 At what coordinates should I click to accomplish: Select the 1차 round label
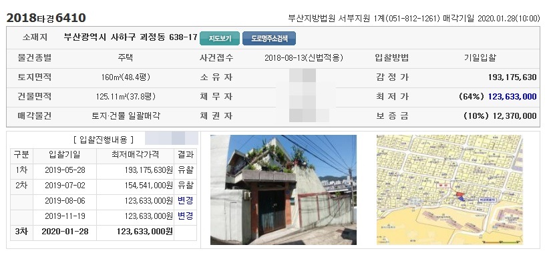coord(21,170)
